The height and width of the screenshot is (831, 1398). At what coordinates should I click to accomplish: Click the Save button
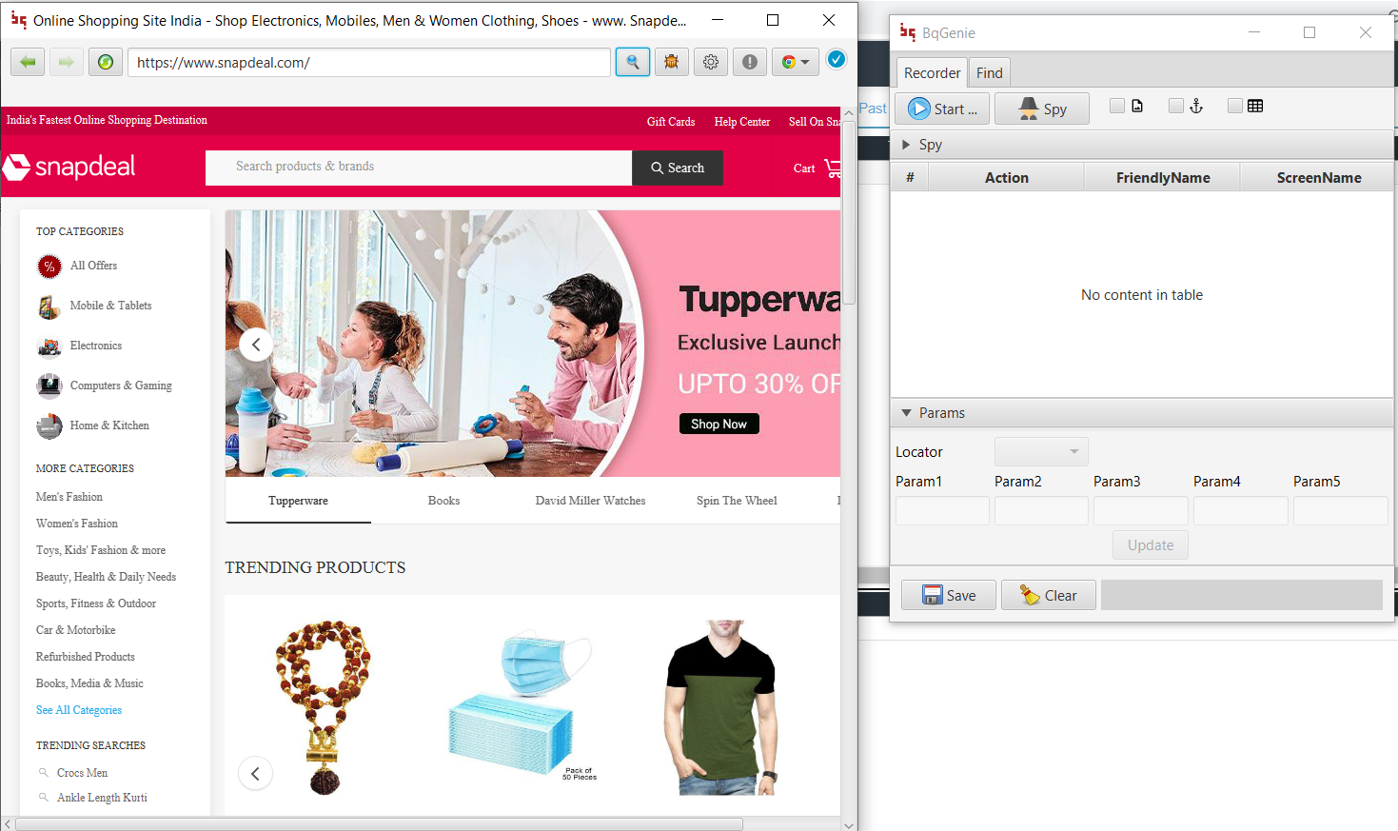point(949,595)
